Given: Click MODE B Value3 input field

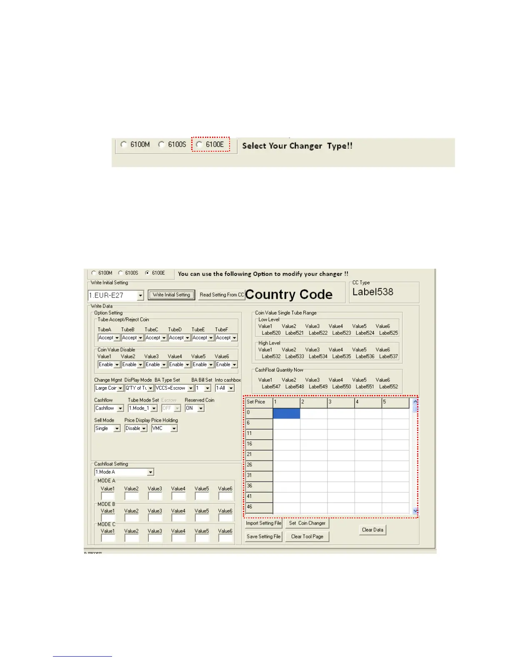Looking at the screenshot, I should pos(155,518).
